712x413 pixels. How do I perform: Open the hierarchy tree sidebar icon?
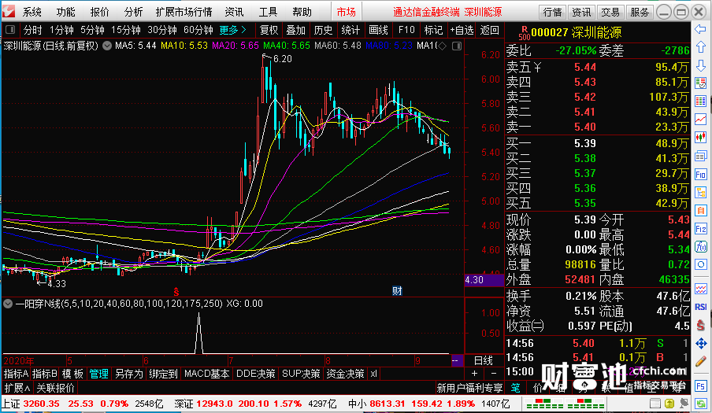(701, 193)
